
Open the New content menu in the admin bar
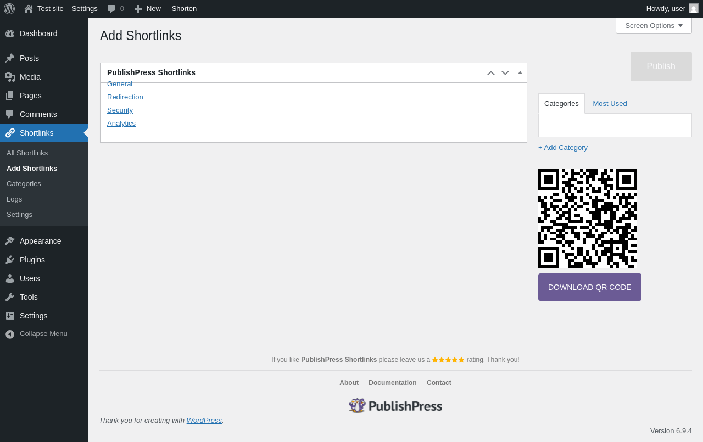pyautogui.click(x=148, y=9)
